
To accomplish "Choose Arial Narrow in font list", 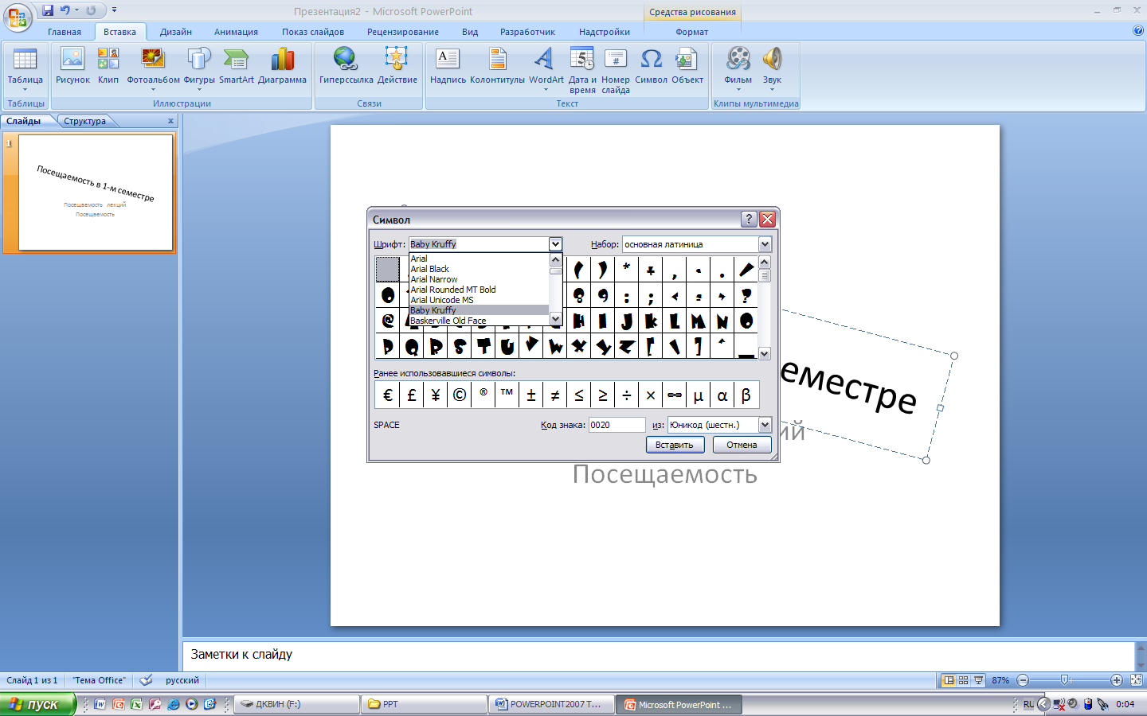I will tap(479, 279).
